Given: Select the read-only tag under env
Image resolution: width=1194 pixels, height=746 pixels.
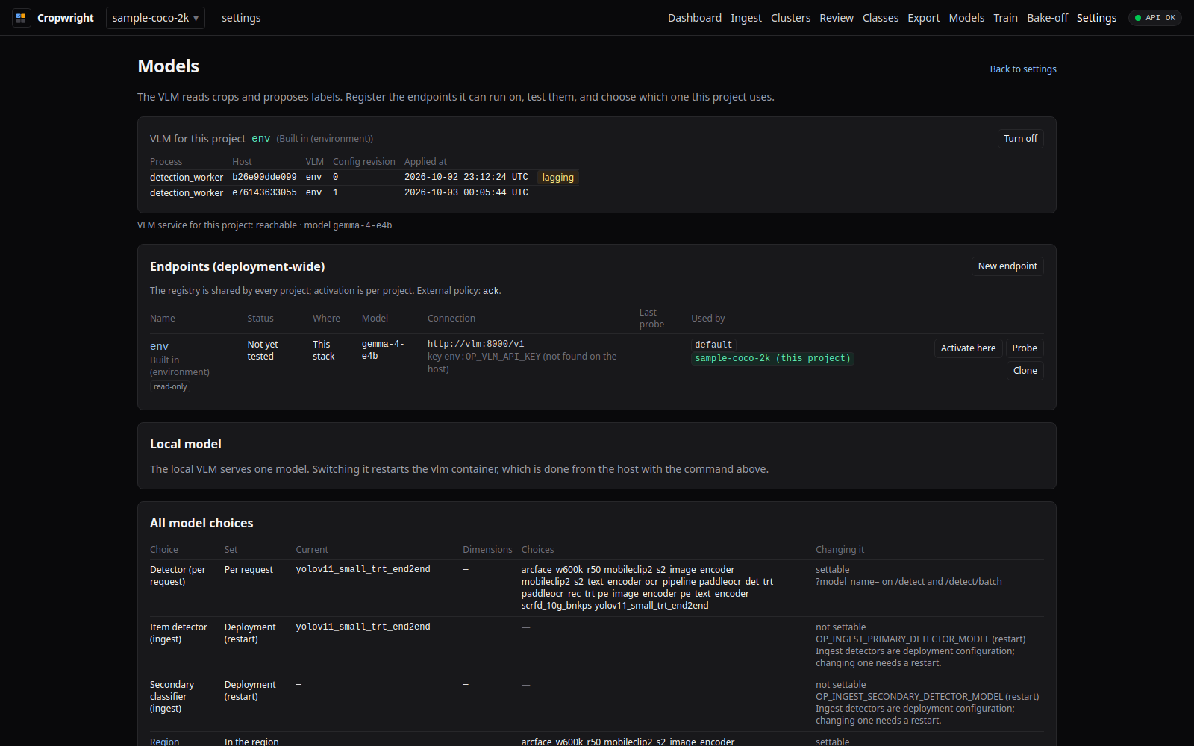Looking at the screenshot, I should pyautogui.click(x=170, y=387).
